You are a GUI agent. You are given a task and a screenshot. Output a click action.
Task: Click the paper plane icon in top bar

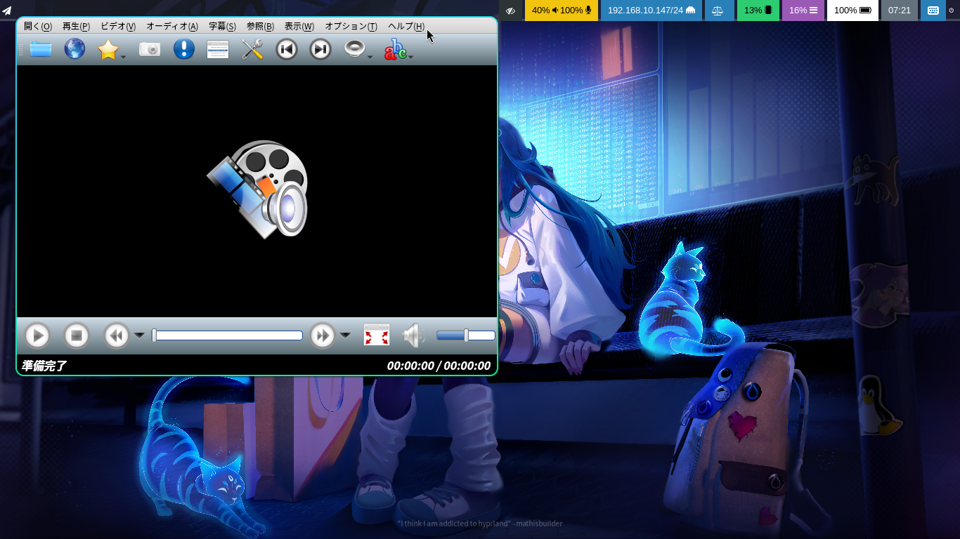click(x=7, y=11)
